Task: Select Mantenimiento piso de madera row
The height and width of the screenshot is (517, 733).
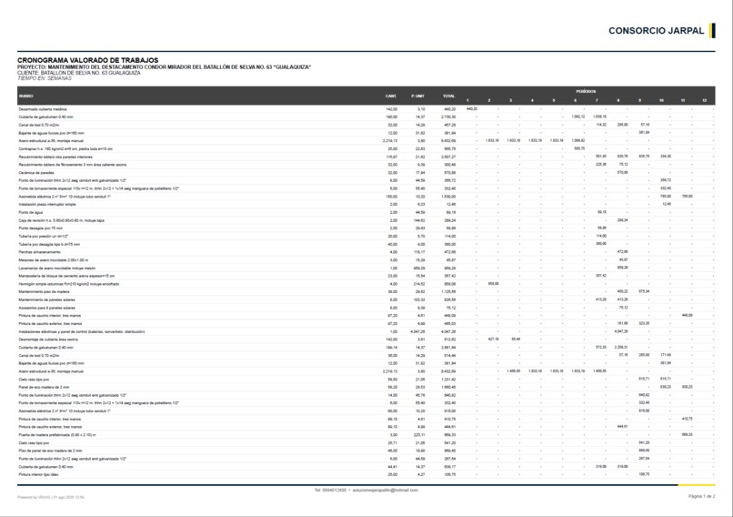Action: click(x=366, y=292)
